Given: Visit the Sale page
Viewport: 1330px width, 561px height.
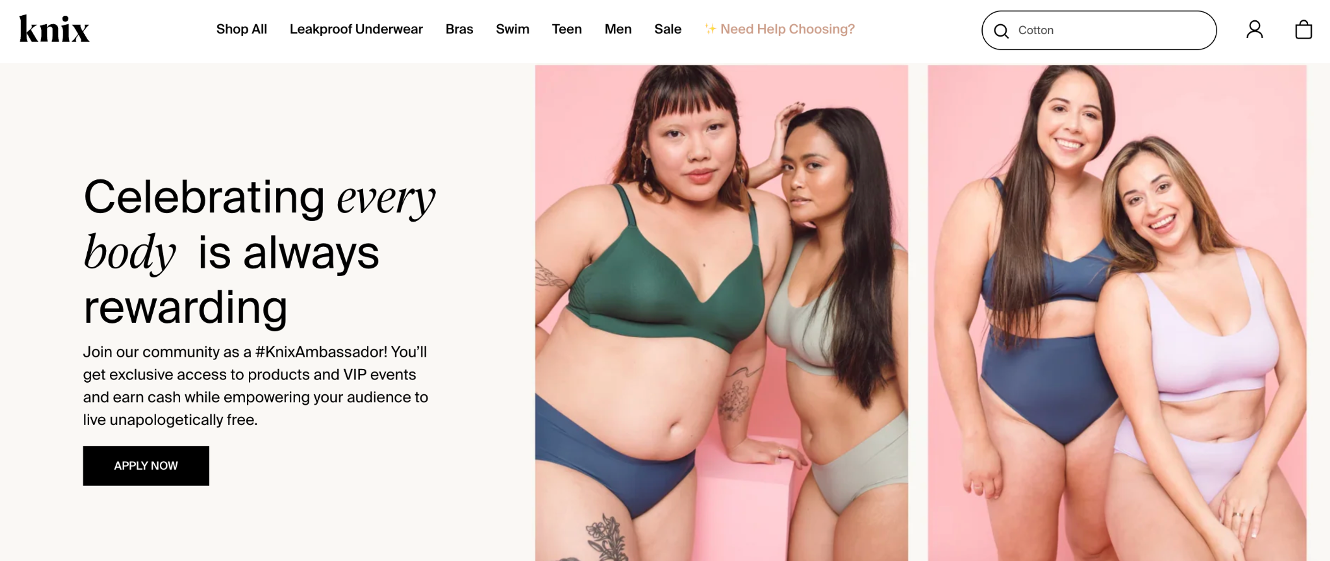Looking at the screenshot, I should coord(667,29).
